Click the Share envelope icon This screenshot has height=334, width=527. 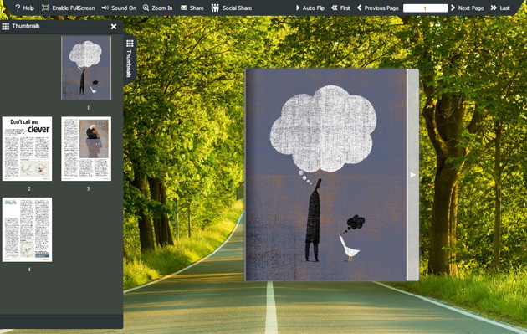pos(184,8)
